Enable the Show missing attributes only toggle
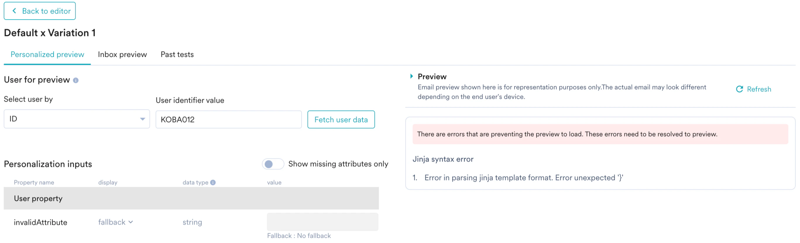The height and width of the screenshot is (243, 800). point(273,164)
